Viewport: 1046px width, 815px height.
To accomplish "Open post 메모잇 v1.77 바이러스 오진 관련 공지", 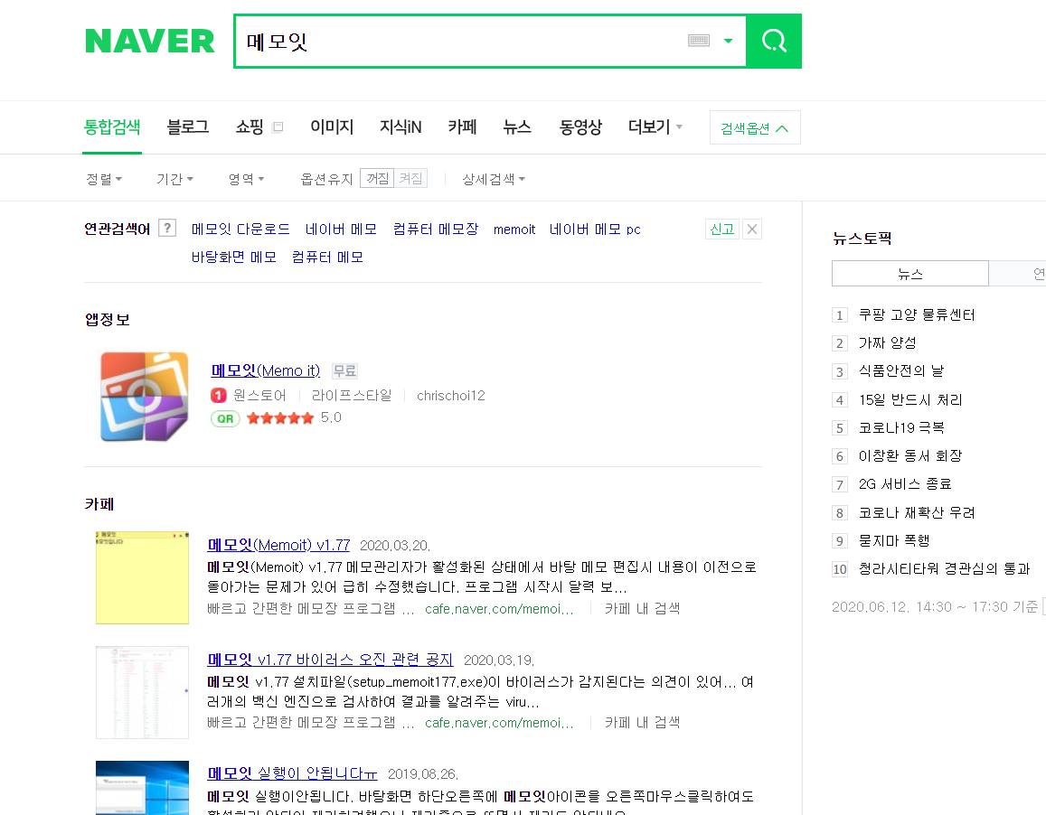I will (330, 660).
